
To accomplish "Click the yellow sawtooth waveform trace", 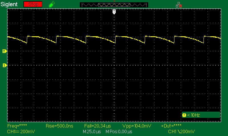I will 114,39.
